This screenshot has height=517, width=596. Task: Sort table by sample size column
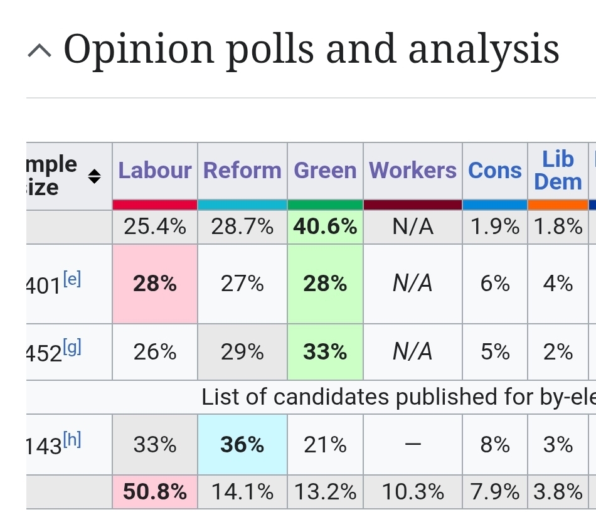click(94, 176)
